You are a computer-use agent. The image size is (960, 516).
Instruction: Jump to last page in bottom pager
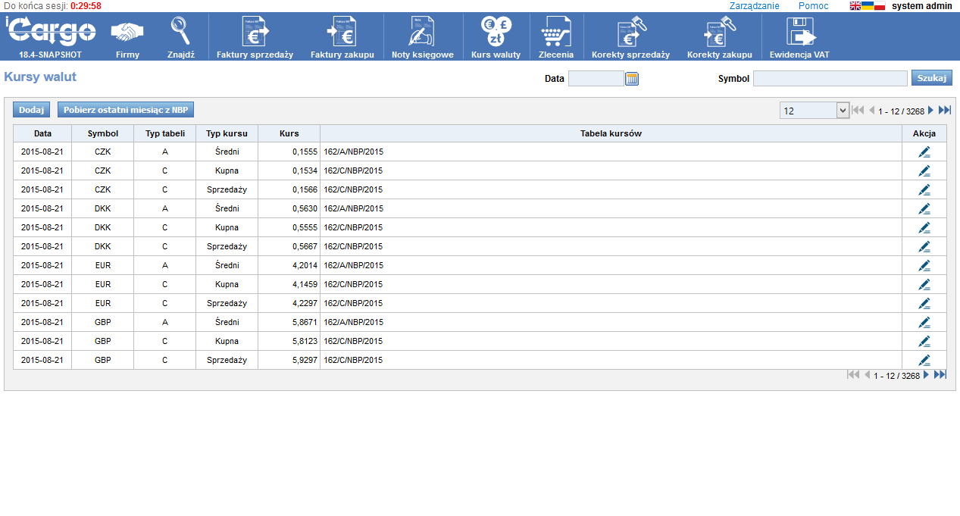[x=940, y=375]
